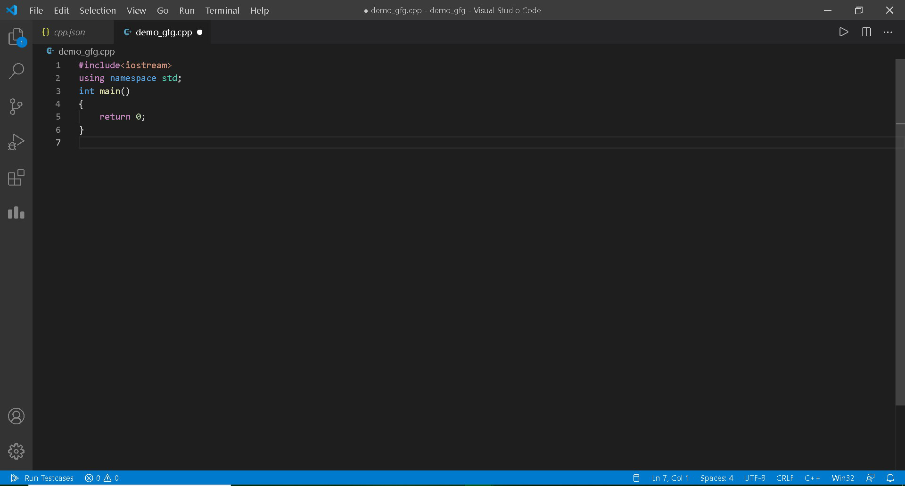
Task: Select the demo_gfg.cpp editor tab
Action: click(163, 32)
